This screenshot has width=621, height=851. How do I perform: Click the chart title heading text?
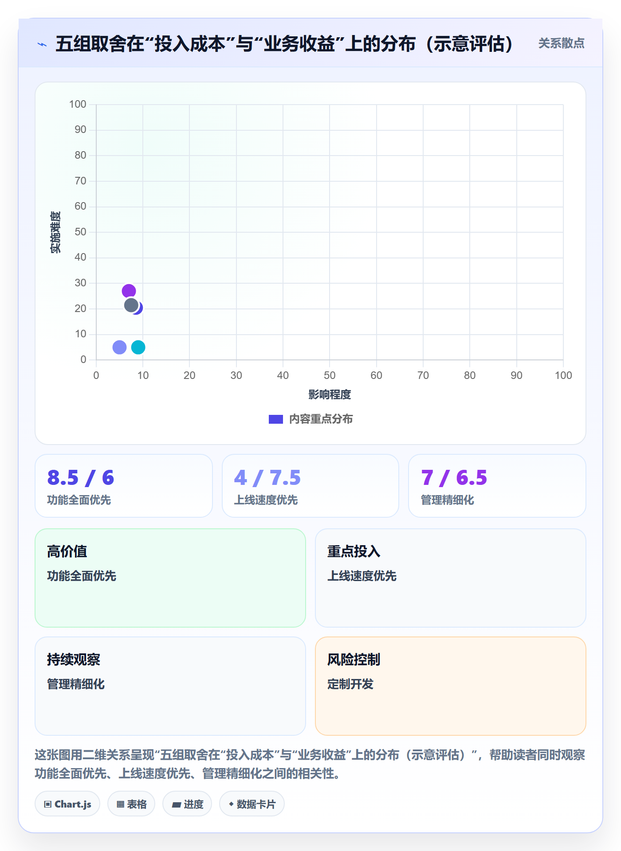click(284, 44)
